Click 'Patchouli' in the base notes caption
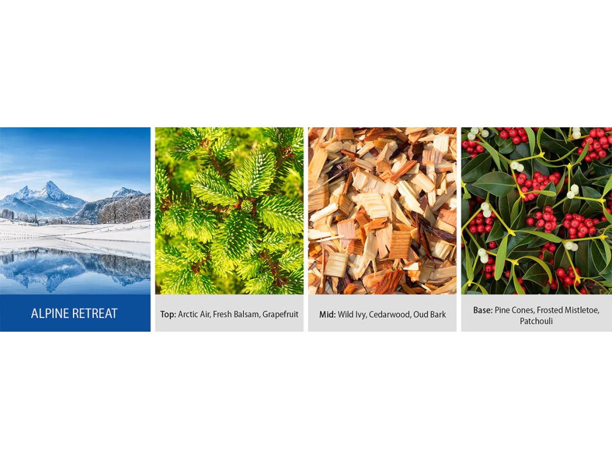 click(536, 321)
